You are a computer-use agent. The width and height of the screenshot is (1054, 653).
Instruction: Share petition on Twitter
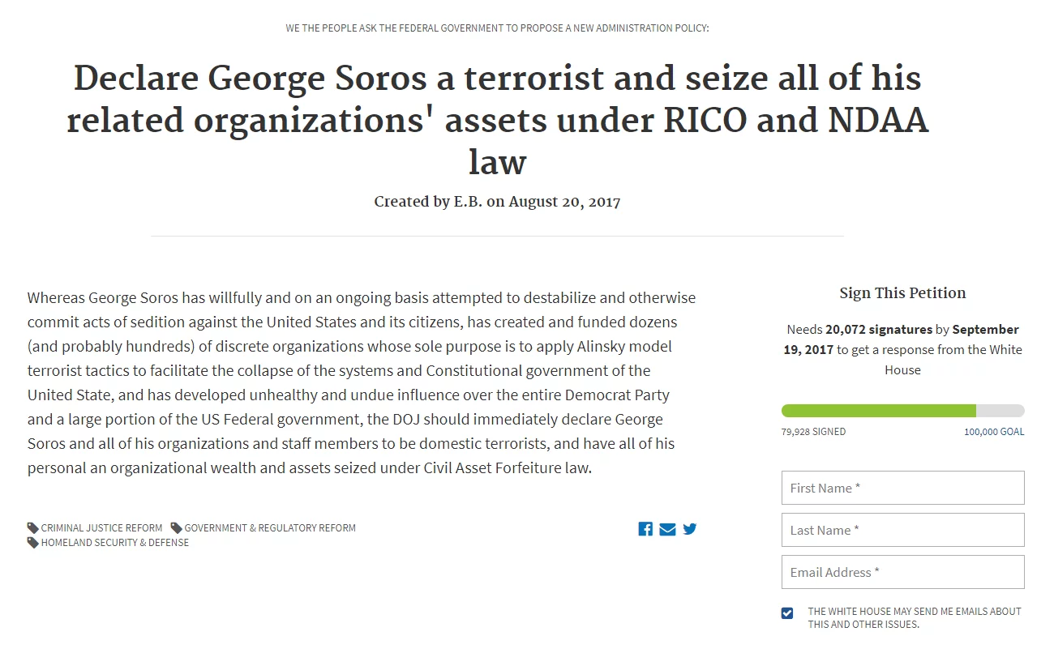pos(690,529)
